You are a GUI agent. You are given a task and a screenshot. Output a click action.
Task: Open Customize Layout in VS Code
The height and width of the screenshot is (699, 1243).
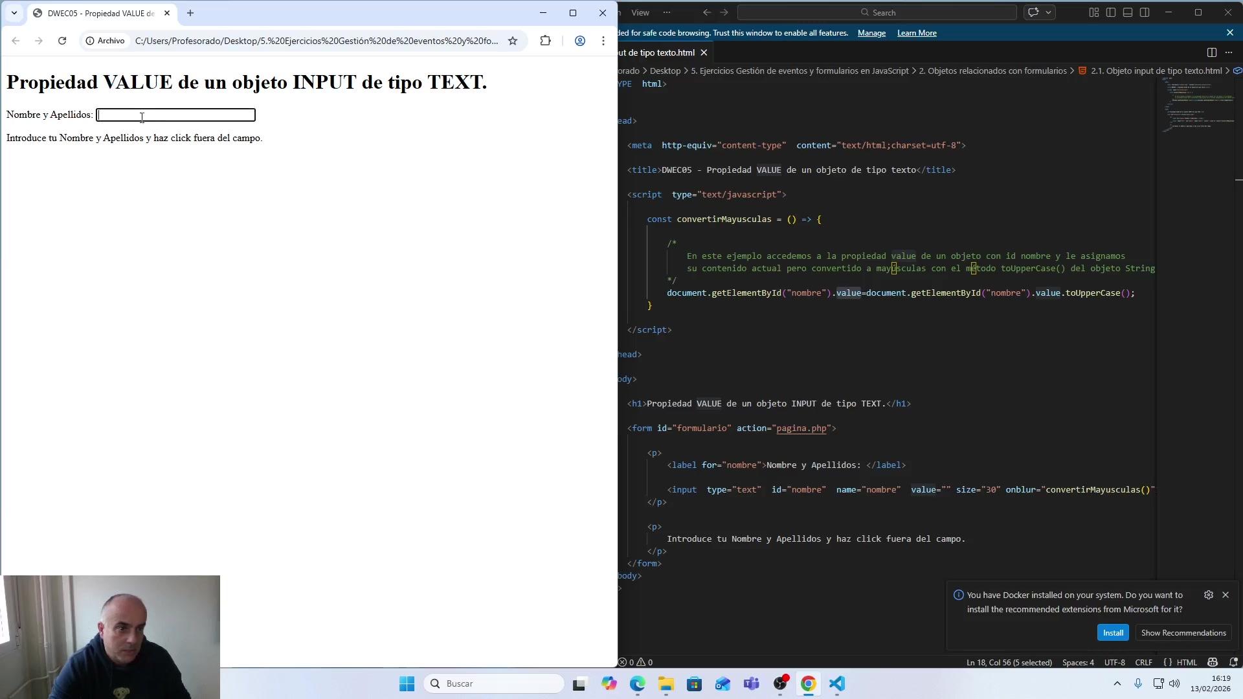pyautogui.click(x=1094, y=12)
